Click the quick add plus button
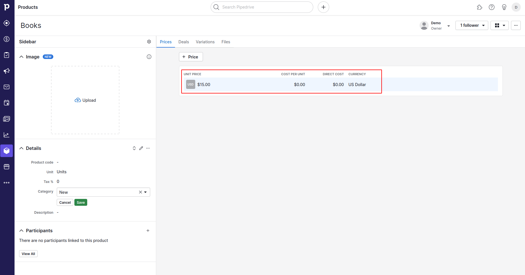 323,7
